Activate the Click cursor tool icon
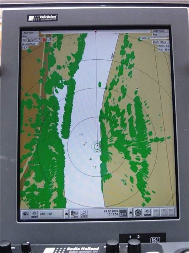 pyautogui.click(x=83, y=214)
